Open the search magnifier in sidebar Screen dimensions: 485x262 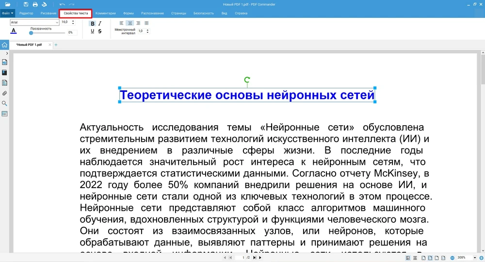point(4,103)
